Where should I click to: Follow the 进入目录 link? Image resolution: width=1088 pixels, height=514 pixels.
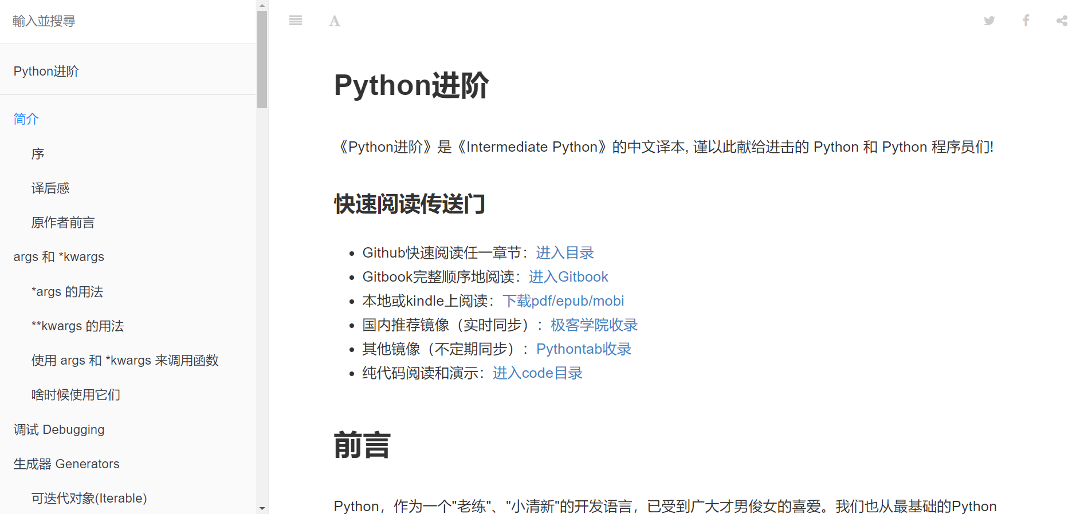pos(565,253)
